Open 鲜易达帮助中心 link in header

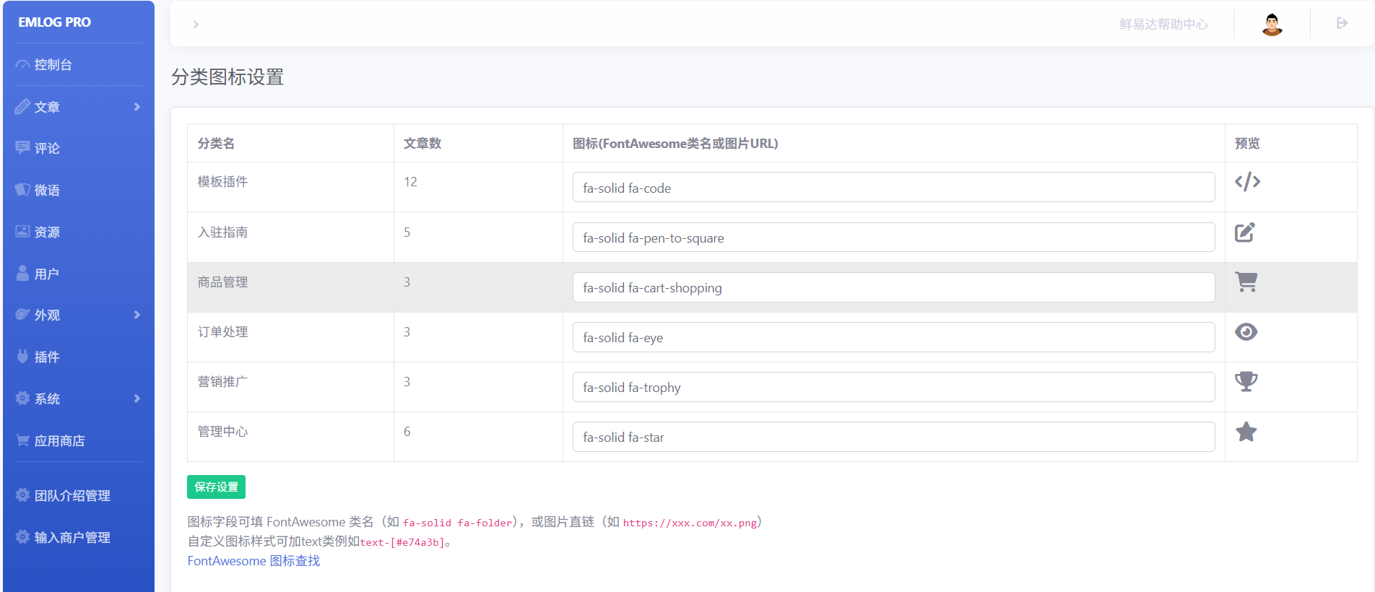point(1163,25)
